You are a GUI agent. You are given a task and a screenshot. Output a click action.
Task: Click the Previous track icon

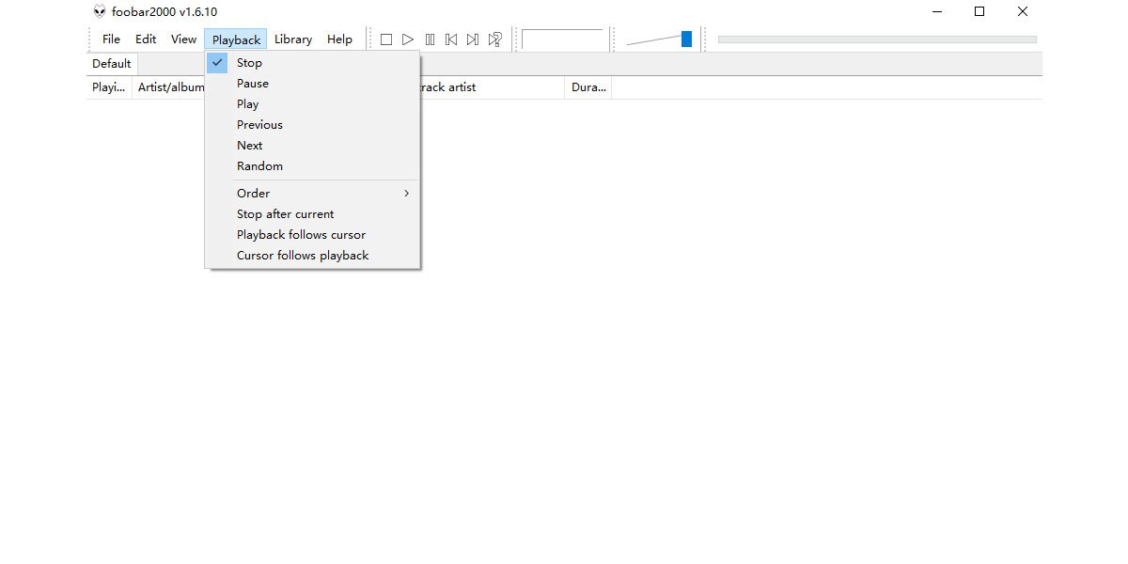(451, 39)
